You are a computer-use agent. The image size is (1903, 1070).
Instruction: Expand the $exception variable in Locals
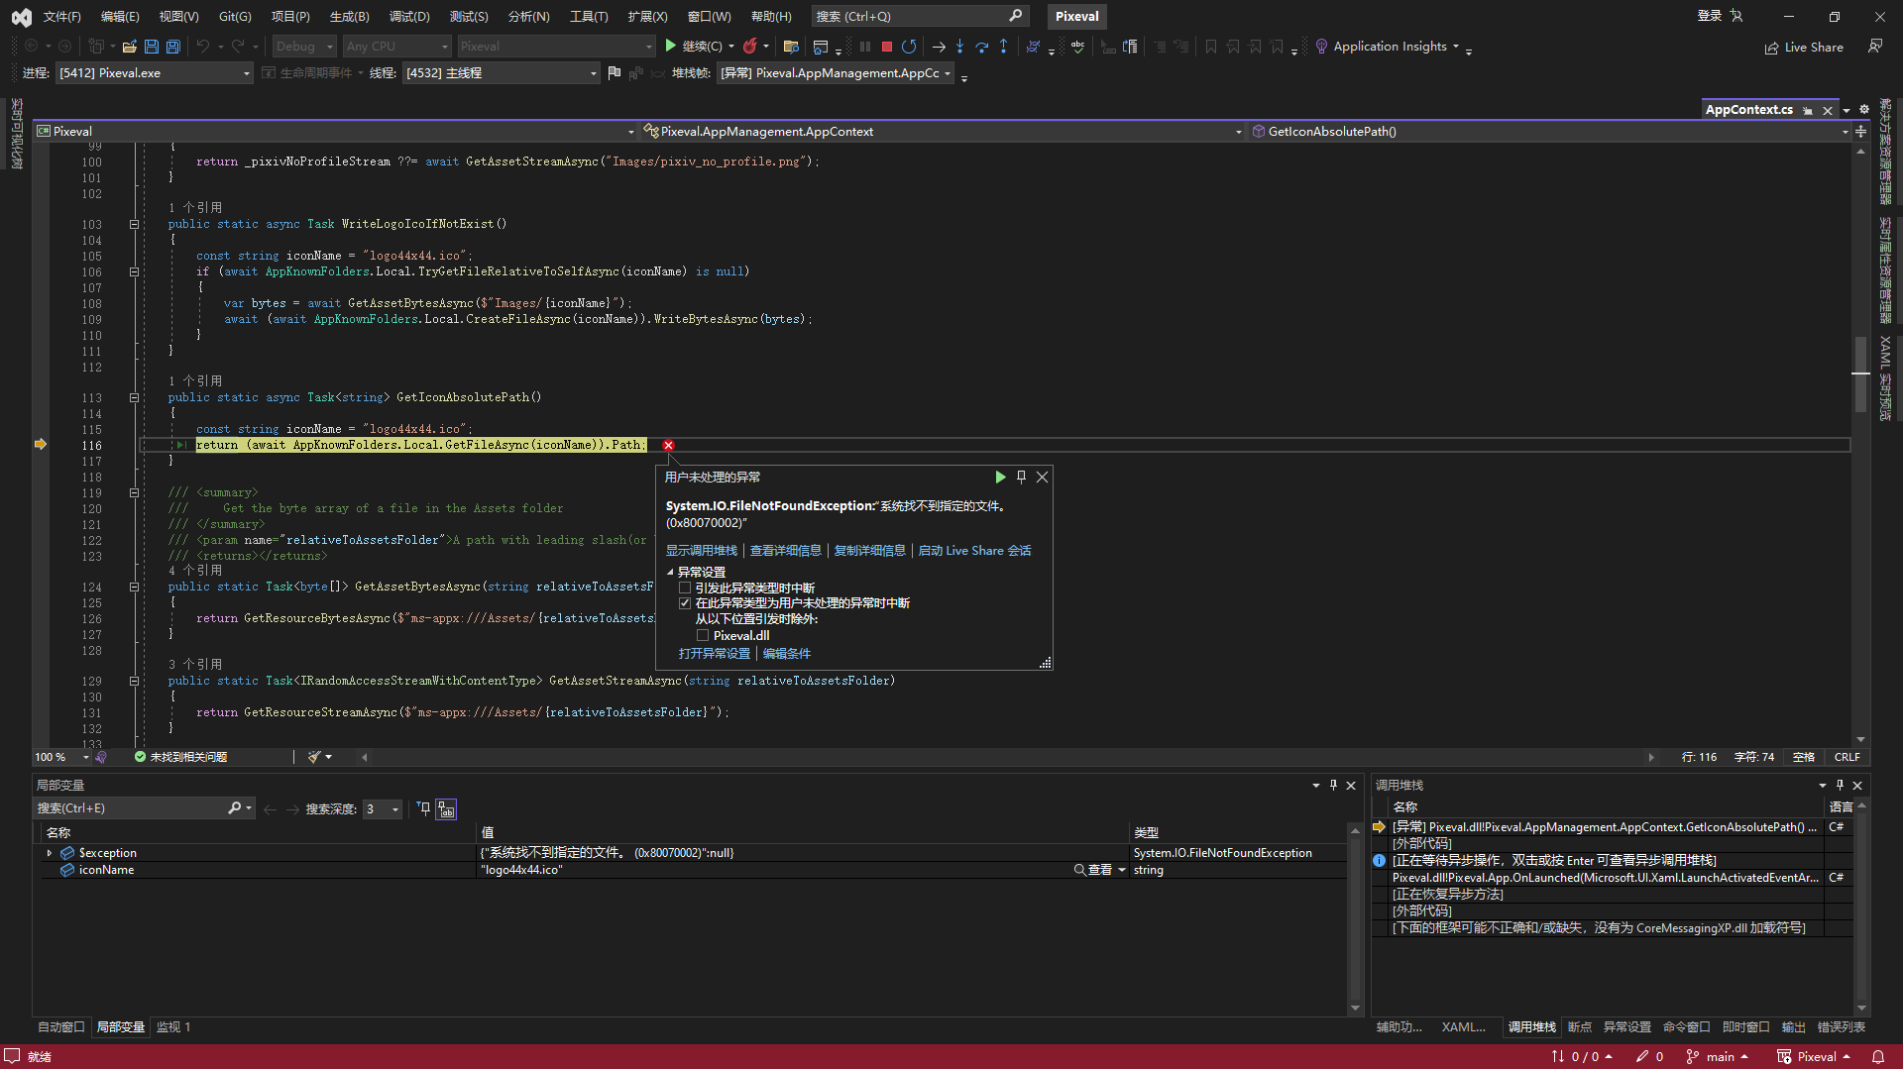point(50,852)
